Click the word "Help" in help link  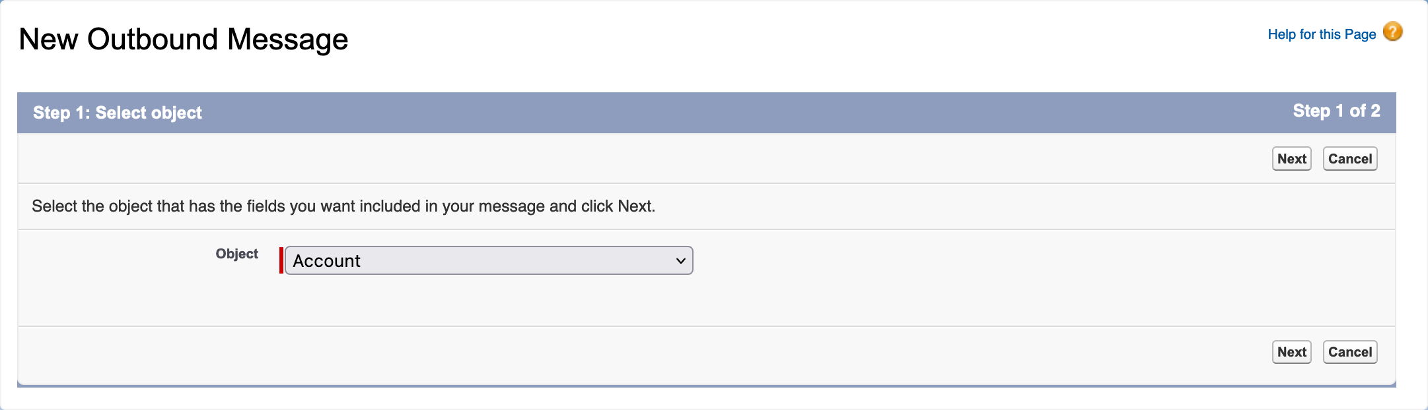pos(1281,34)
